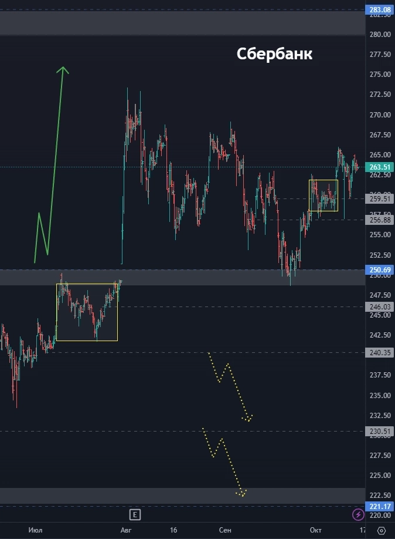Click the 267.50 price scale value
The width and height of the screenshot is (395, 539).
tap(380, 135)
